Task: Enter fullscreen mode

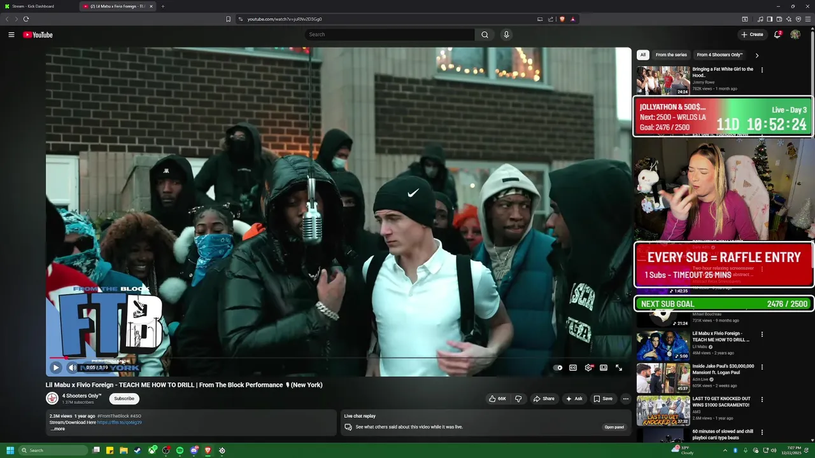Action: pyautogui.click(x=619, y=368)
